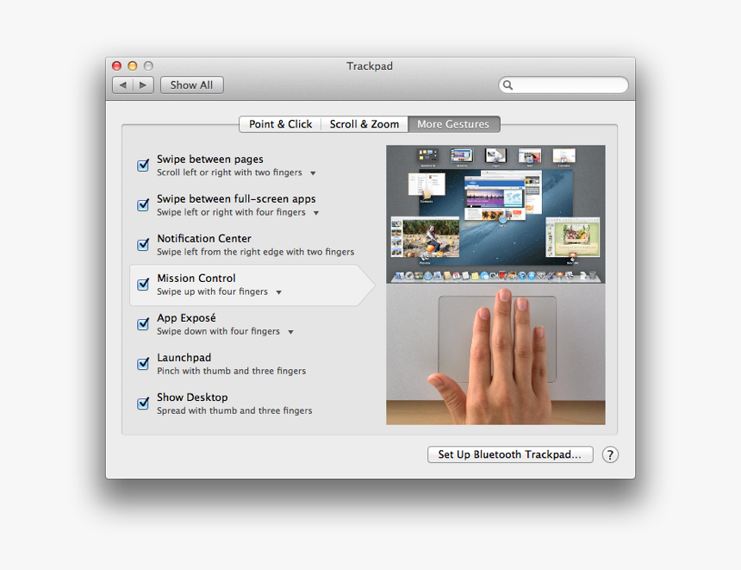Close the Trackpad preferences window
The width and height of the screenshot is (741, 570).
click(117, 66)
